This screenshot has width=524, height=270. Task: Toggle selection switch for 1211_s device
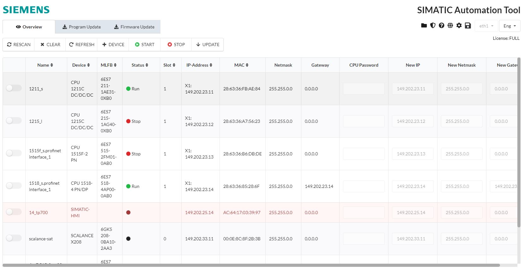click(x=14, y=88)
